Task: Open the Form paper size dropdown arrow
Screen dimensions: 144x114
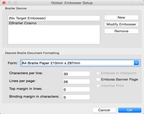Action: pyautogui.click(x=136, y=63)
